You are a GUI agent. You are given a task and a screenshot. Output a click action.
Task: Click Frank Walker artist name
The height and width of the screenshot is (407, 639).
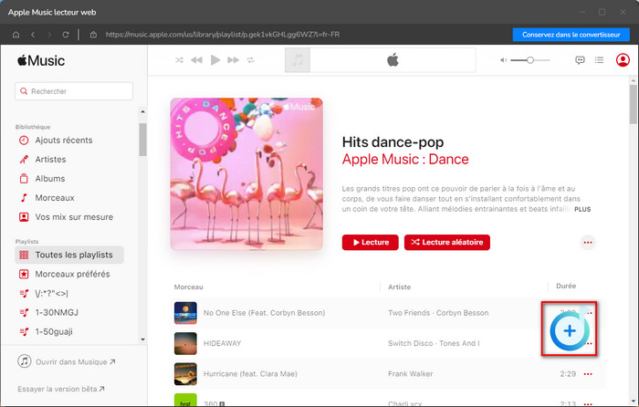(x=411, y=374)
